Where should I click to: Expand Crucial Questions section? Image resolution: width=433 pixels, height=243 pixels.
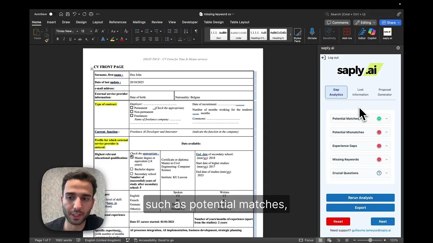pos(360,173)
